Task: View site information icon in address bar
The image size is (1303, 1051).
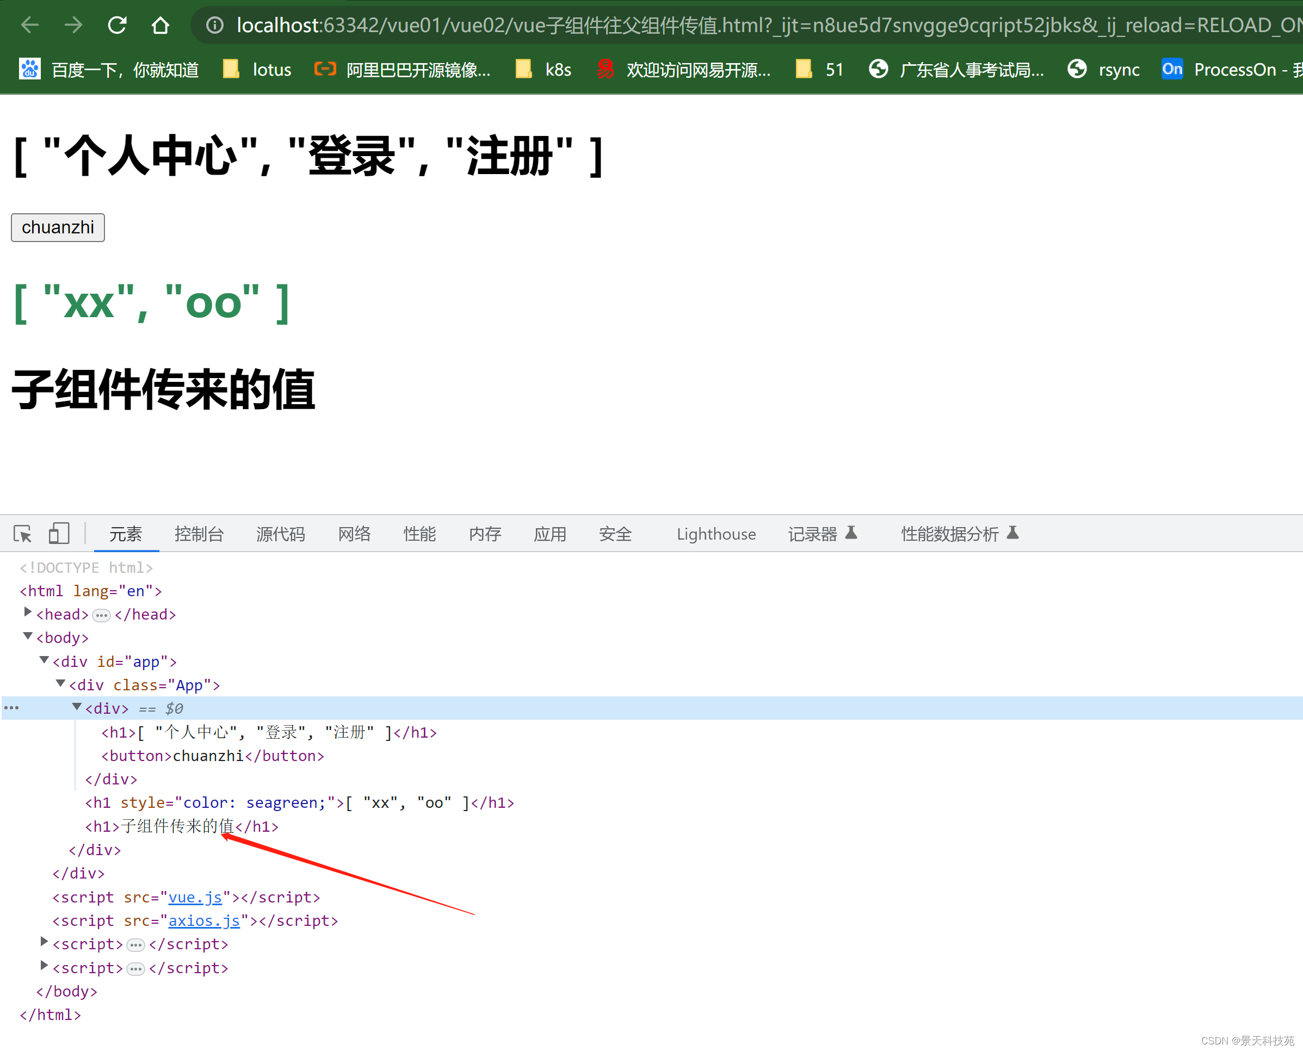Action: 214,25
